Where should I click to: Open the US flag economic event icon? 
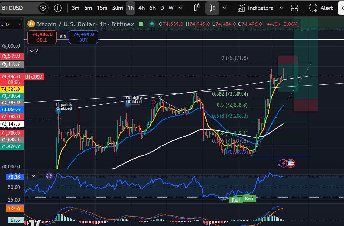coord(291,163)
